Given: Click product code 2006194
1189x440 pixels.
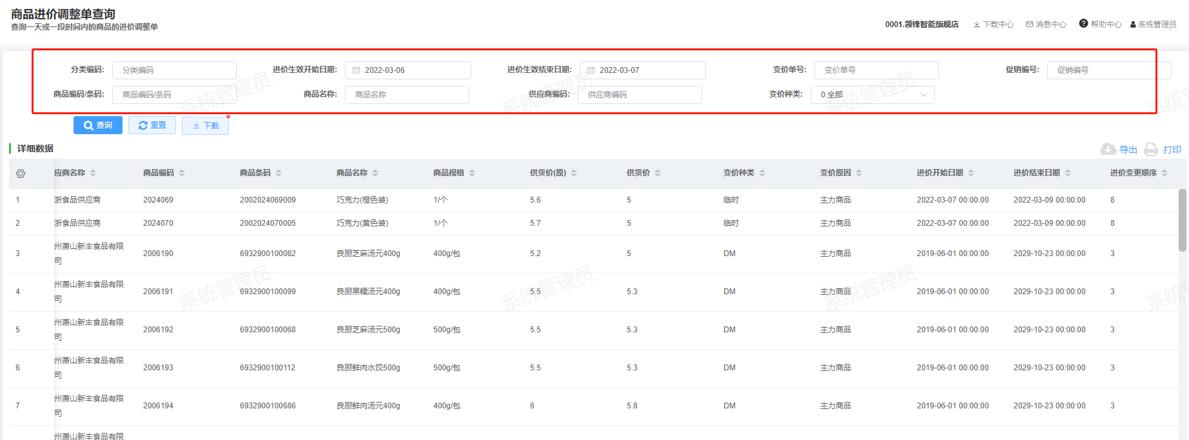Looking at the screenshot, I should coord(158,406).
